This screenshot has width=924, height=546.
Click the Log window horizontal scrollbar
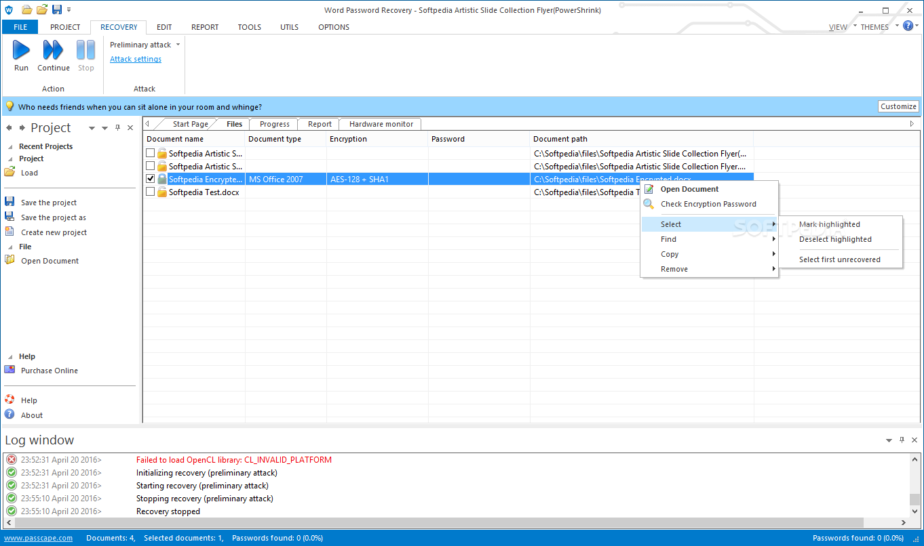coord(439,523)
